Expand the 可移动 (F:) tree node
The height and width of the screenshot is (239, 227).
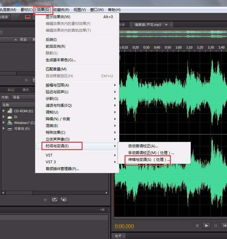[4, 128]
